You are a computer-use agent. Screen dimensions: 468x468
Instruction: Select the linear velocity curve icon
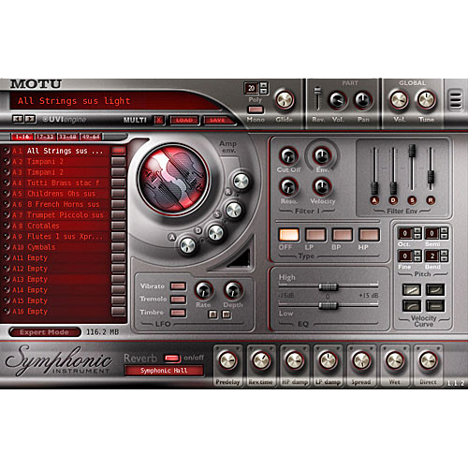tap(412, 290)
